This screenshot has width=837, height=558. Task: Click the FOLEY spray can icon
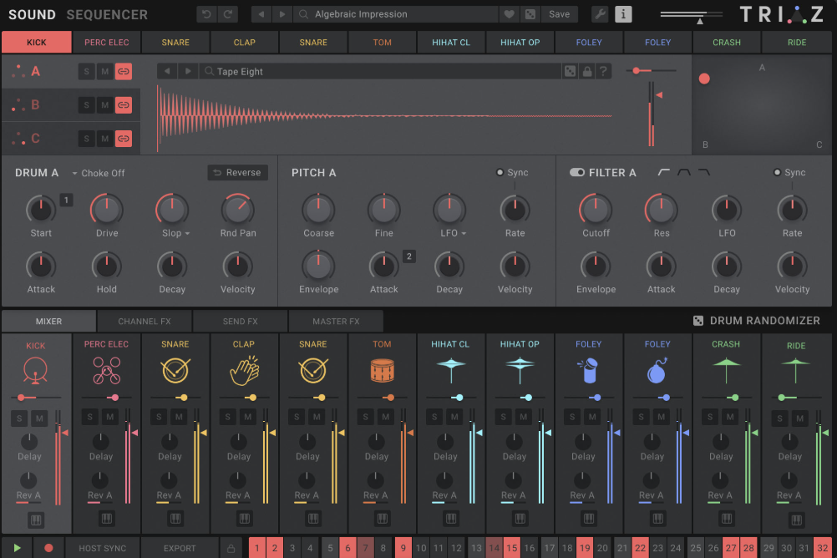588,371
